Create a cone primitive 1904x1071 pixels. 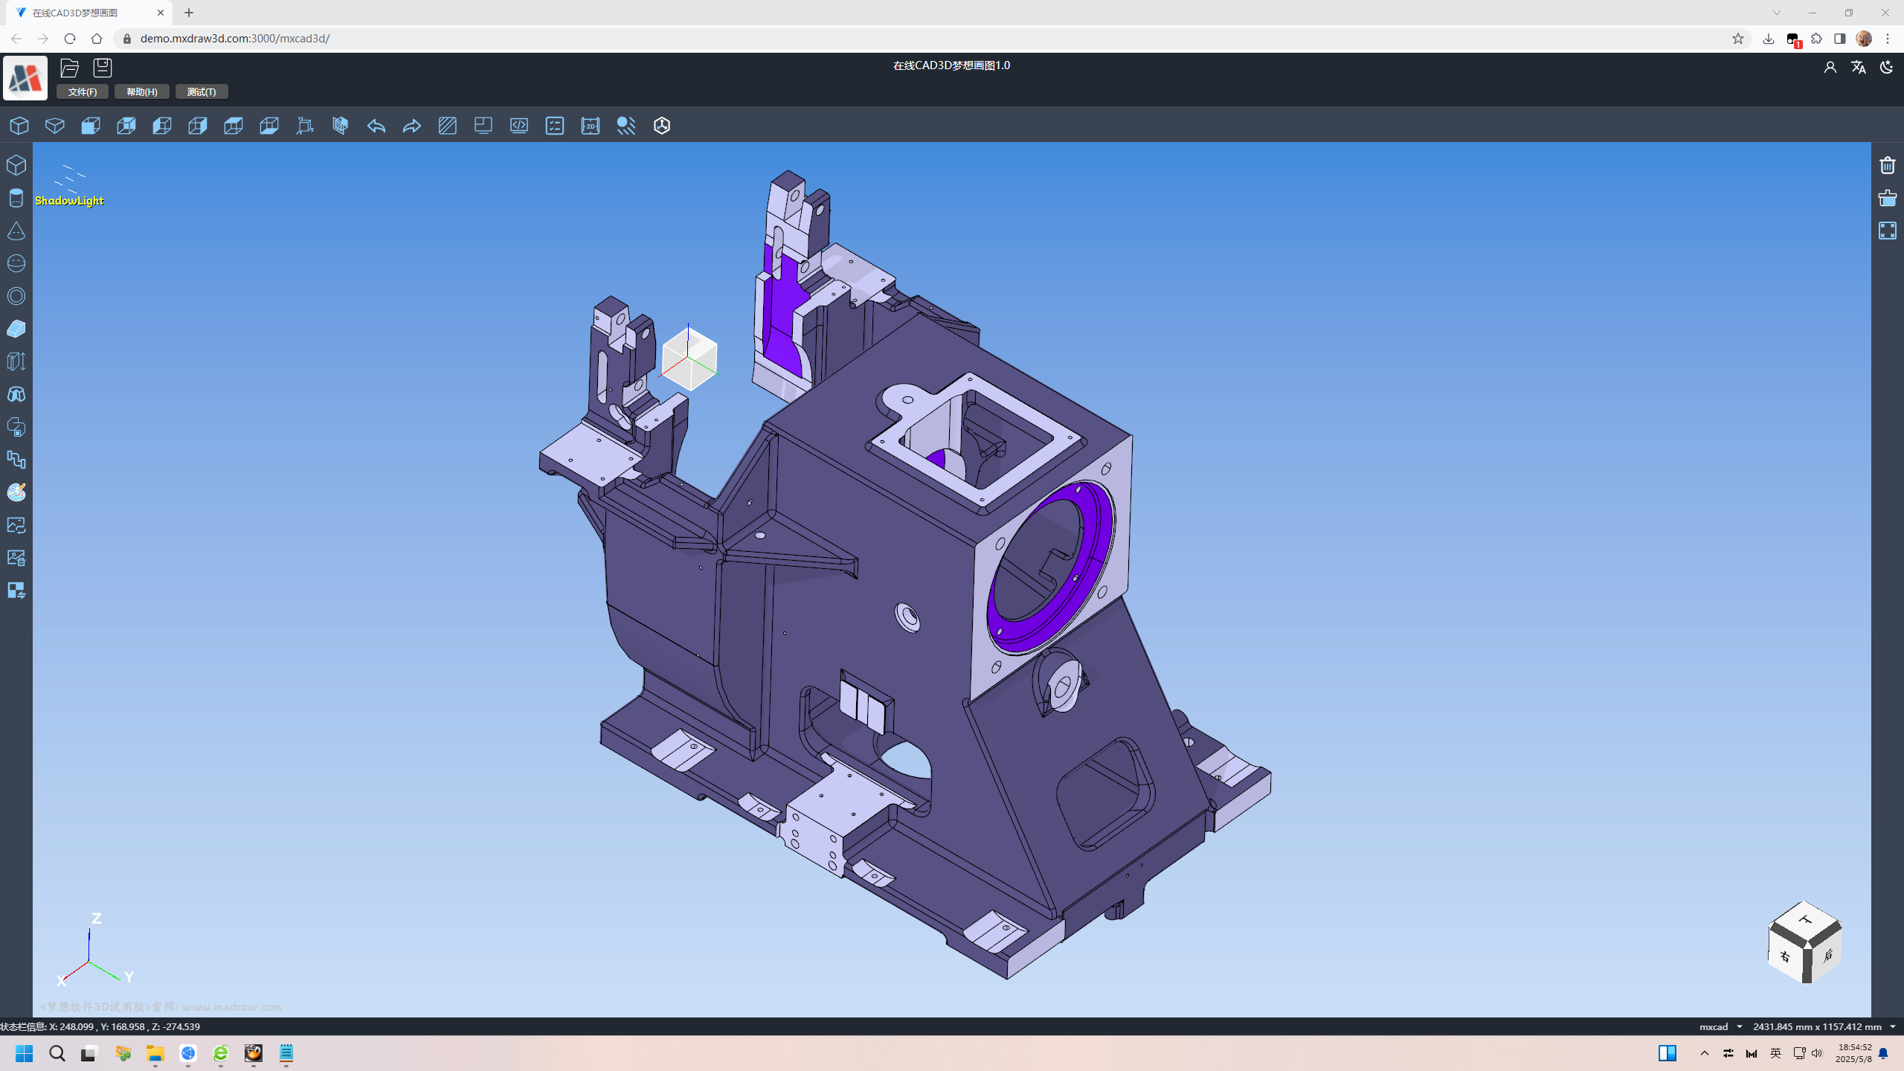16,231
